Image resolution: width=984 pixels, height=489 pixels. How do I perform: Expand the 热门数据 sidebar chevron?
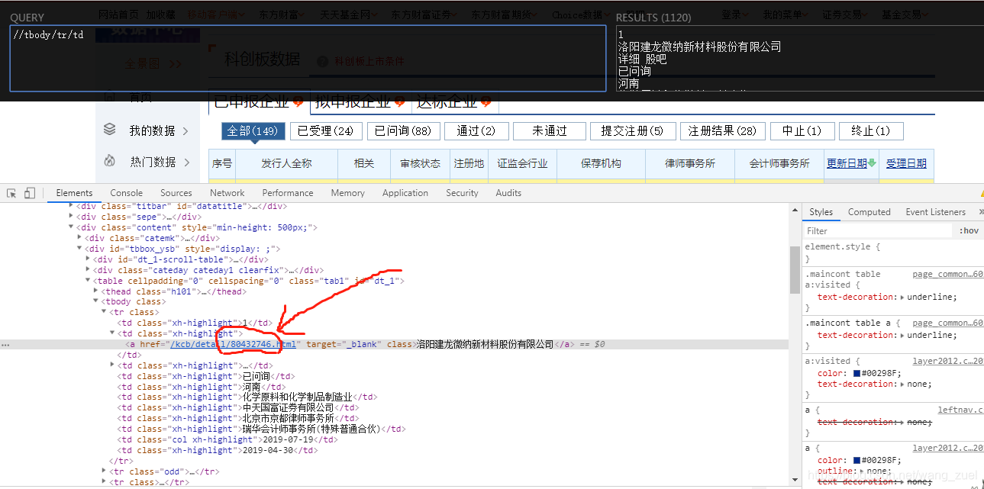[186, 162]
